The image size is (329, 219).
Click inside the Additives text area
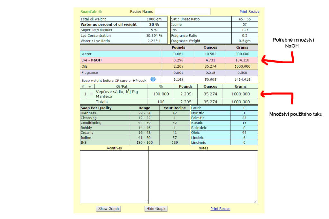[x=114, y=176]
